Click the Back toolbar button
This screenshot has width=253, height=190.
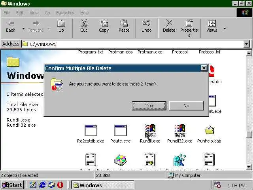click(11, 27)
